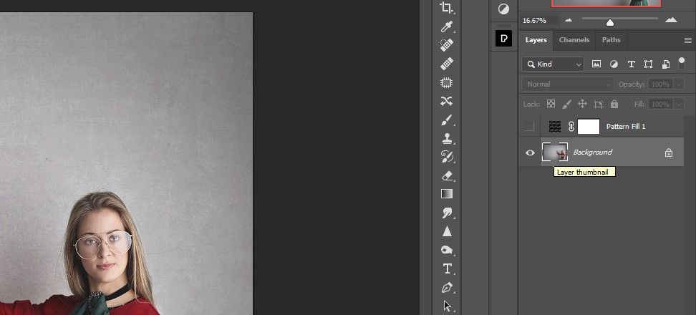Open the Normal blend mode dropdown
Screen dimensions: 696x315
point(568,84)
